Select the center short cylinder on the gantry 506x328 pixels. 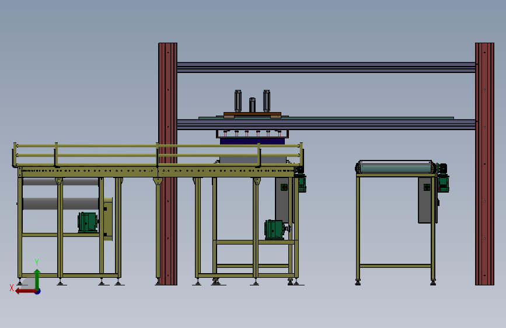click(x=252, y=105)
